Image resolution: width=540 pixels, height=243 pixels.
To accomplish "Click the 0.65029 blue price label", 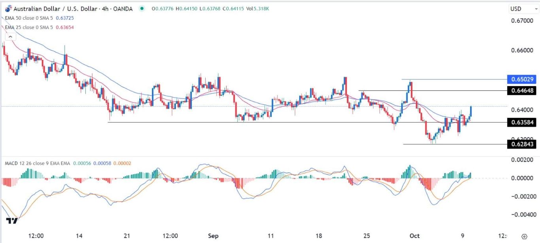I will pyautogui.click(x=522, y=79).
